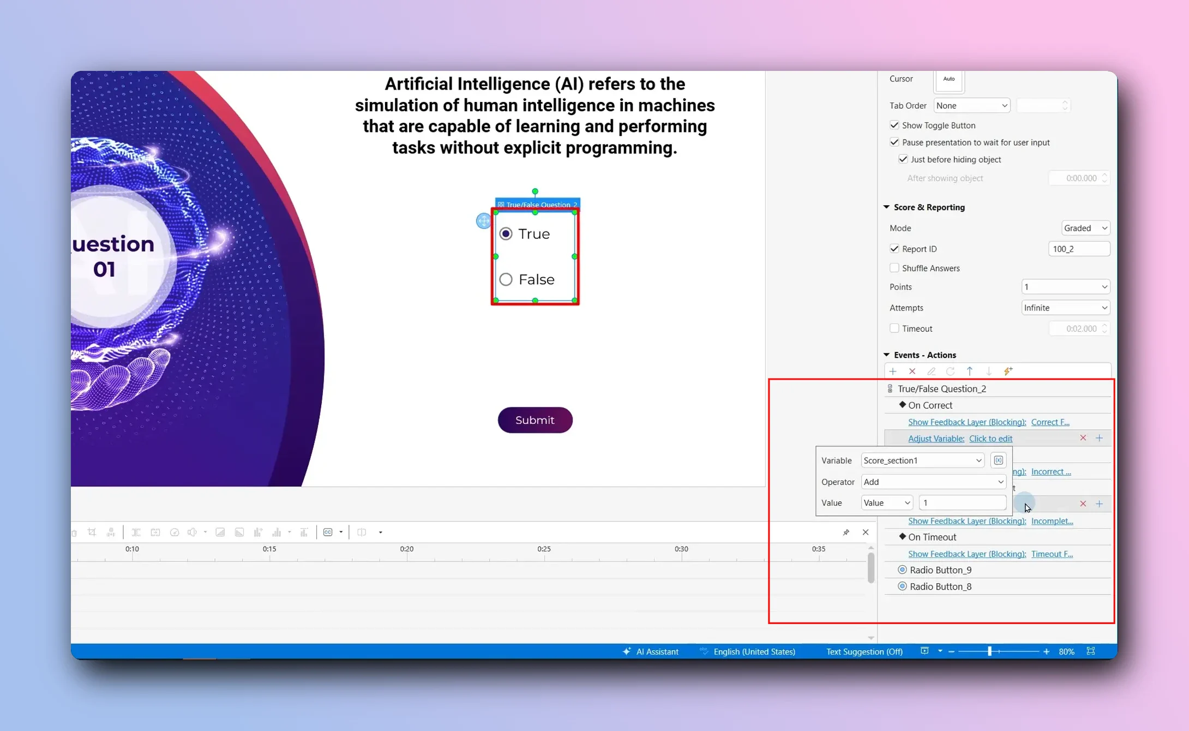Collapse the Events - Actions section
1189x731 pixels.
point(886,355)
